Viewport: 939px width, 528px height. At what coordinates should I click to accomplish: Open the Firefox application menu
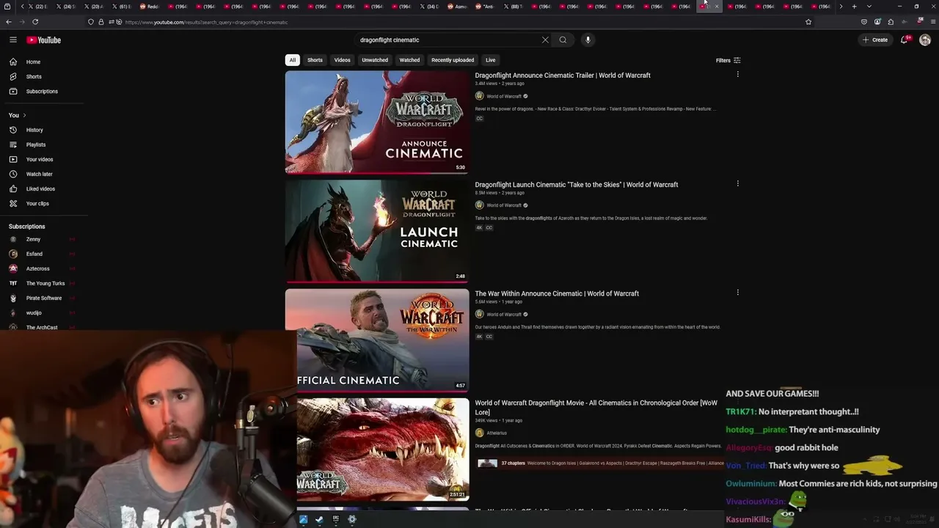click(x=933, y=22)
